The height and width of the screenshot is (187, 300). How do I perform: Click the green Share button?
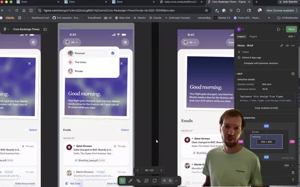click(291, 29)
